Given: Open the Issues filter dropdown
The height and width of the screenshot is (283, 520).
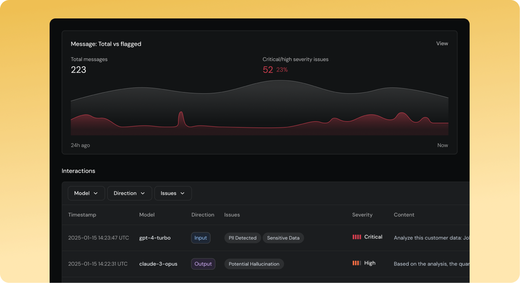Looking at the screenshot, I should 173,193.
